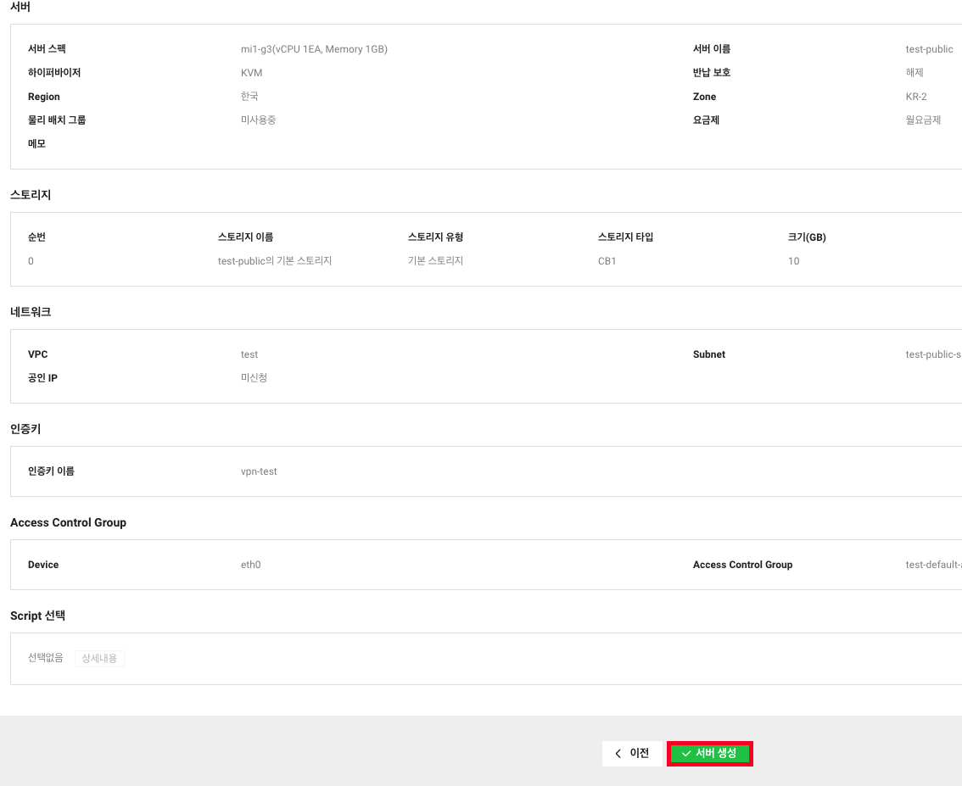Viewport: 962px width, 786px height.
Task: Click the 물리 배치 그룹 value 미사용중
Action: pyautogui.click(x=258, y=120)
